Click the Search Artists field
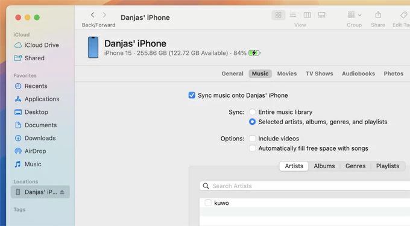410x226 pixels. [305, 186]
